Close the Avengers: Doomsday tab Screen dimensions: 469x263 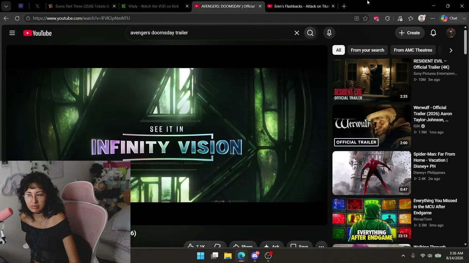[x=260, y=6]
